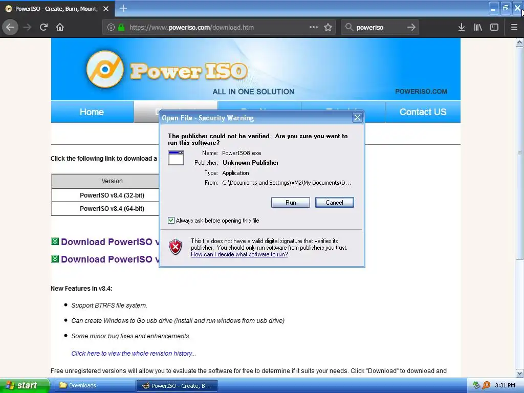Click the Version table header

(x=112, y=181)
